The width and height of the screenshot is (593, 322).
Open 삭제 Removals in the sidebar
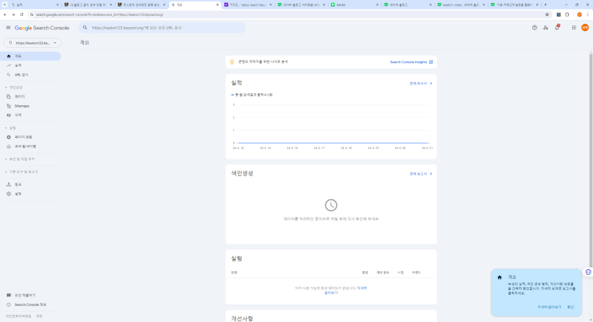30,115
